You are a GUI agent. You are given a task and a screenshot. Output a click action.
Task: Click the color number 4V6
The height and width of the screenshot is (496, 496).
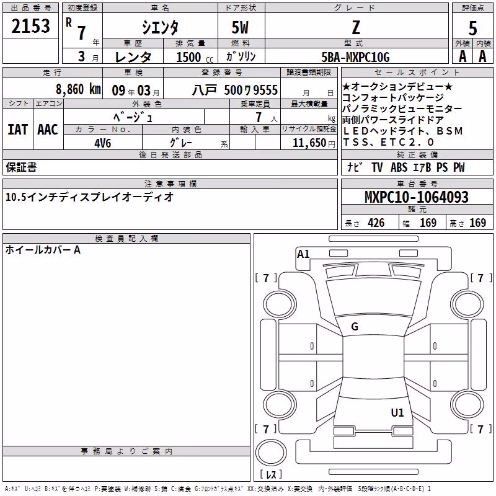pos(103,143)
